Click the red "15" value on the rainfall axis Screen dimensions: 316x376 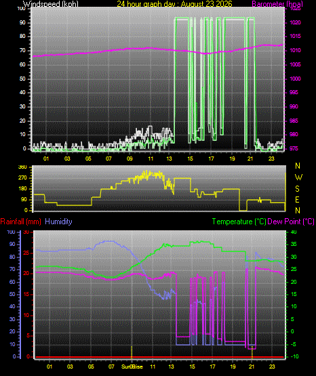click(x=26, y=295)
